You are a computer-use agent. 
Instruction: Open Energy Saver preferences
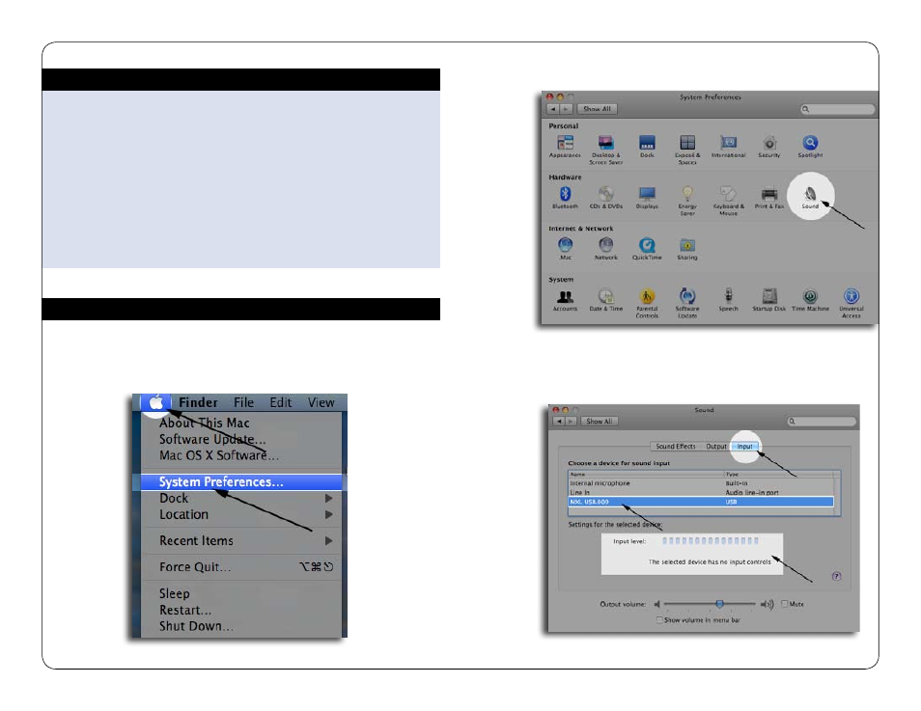[x=687, y=201]
